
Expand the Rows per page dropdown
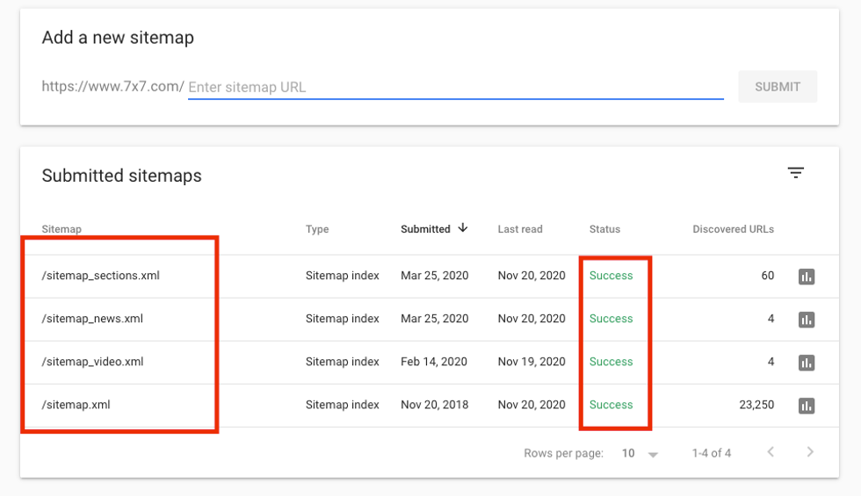coord(652,454)
